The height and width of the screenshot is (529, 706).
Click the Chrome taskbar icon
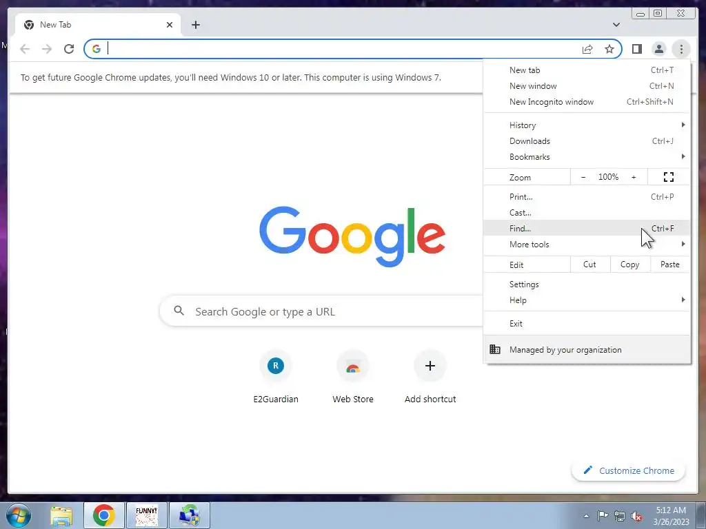(103, 515)
